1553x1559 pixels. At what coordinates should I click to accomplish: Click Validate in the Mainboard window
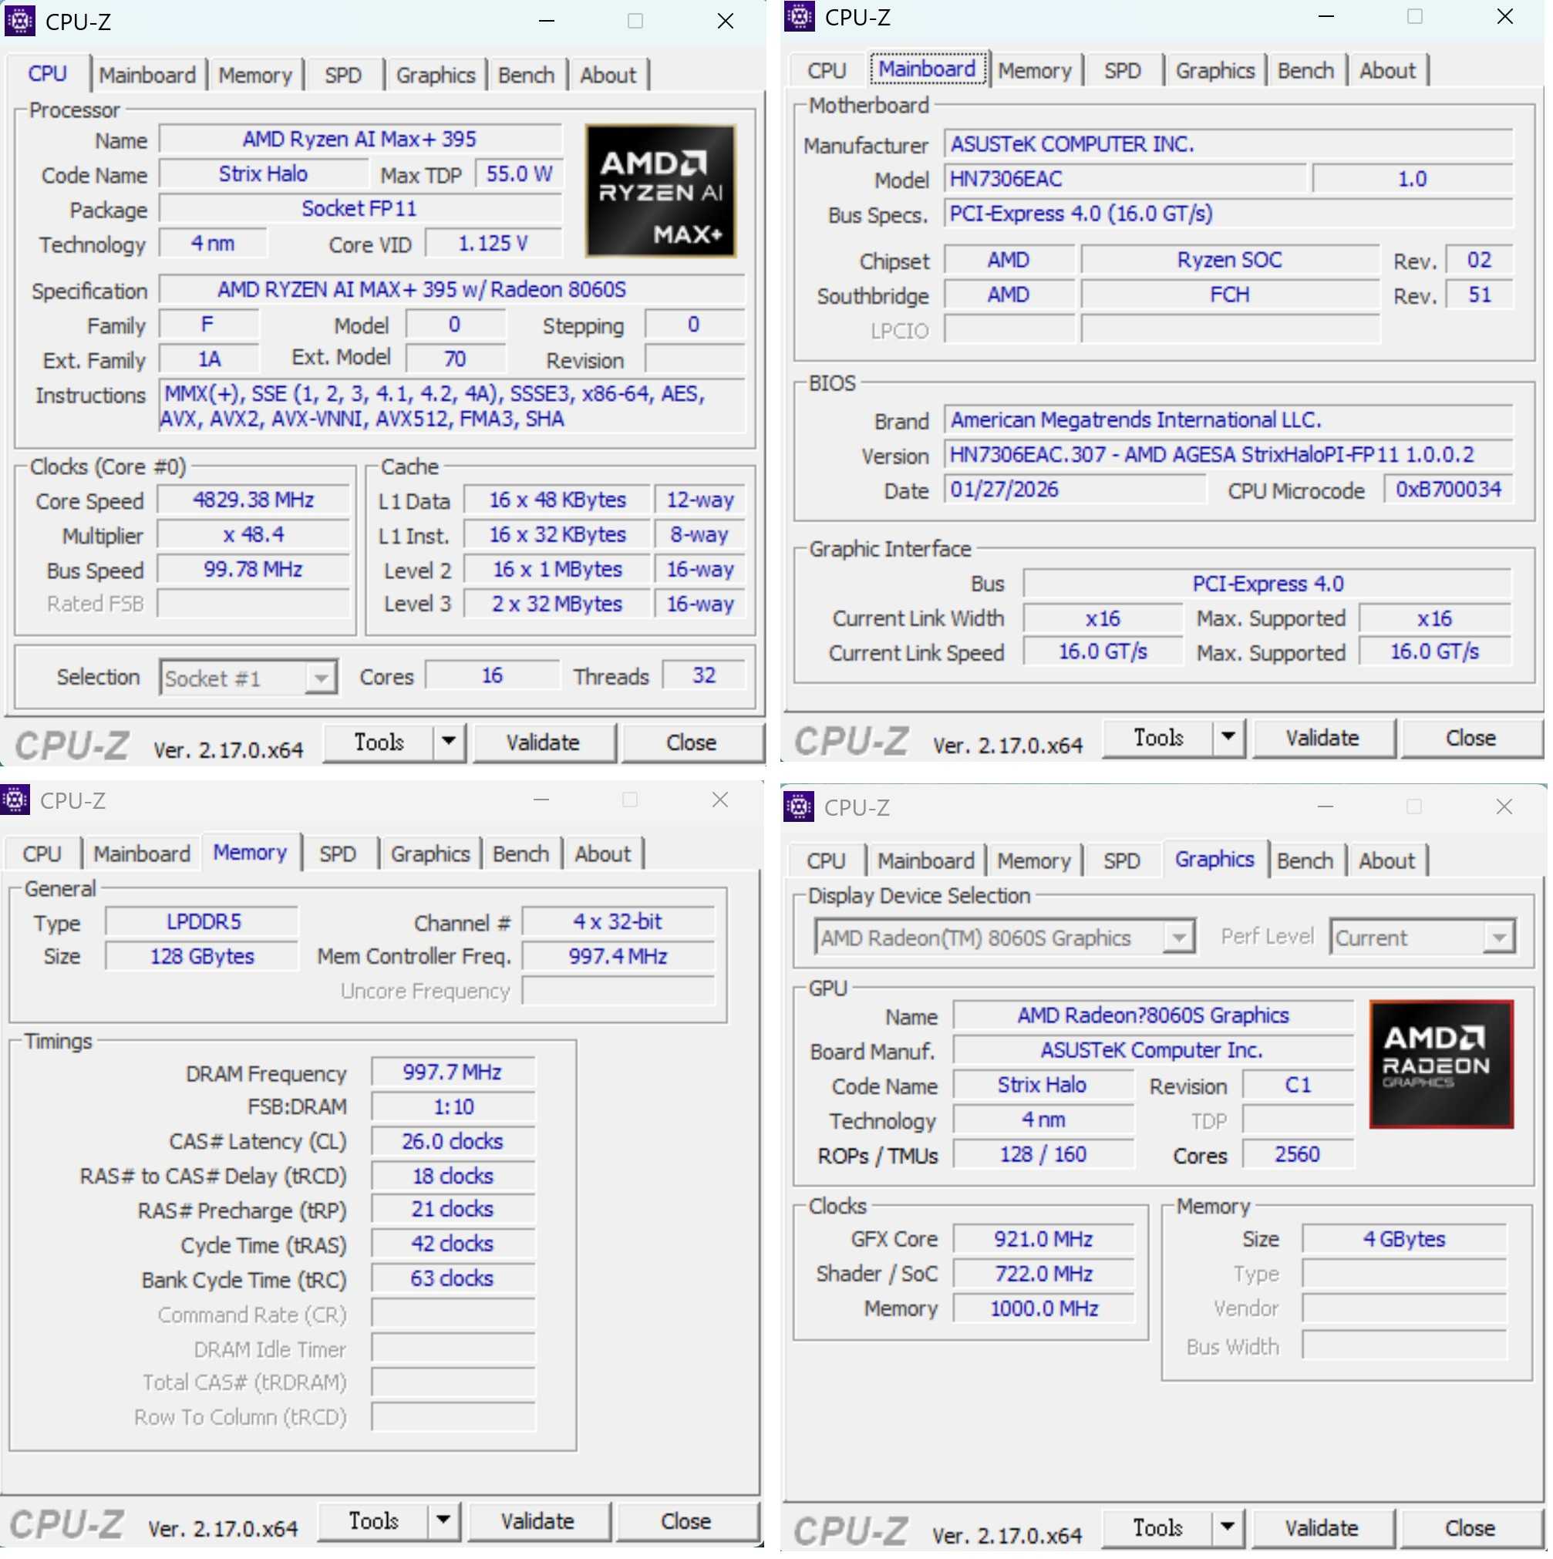(x=1322, y=738)
